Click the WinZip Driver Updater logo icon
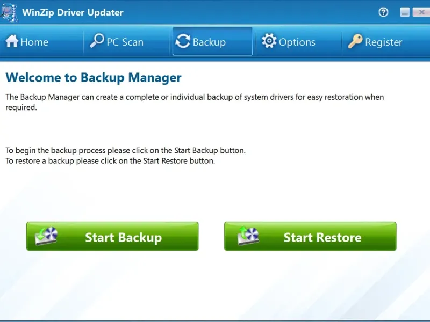 point(10,12)
